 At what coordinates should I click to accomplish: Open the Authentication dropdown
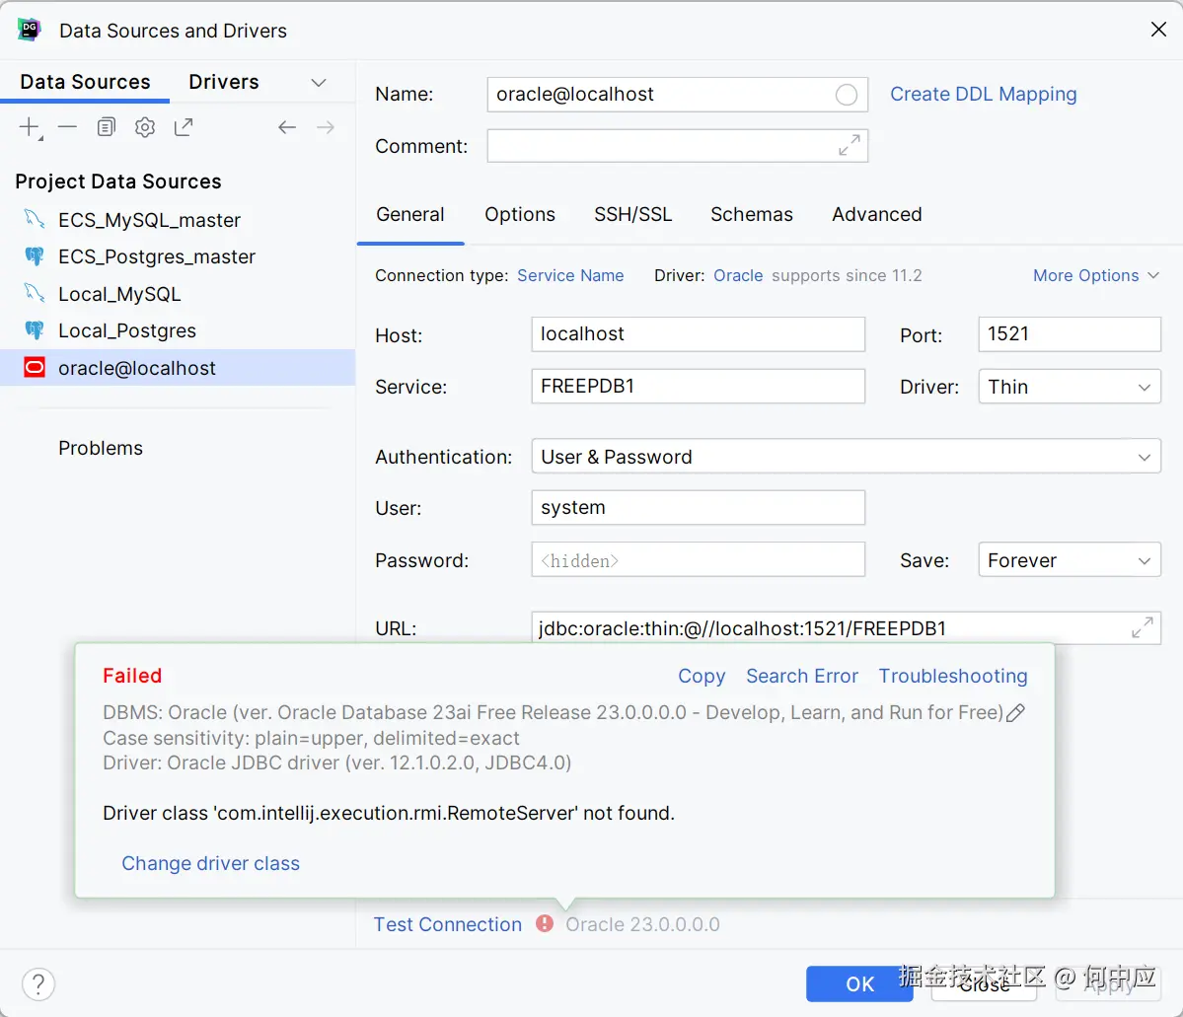point(846,457)
